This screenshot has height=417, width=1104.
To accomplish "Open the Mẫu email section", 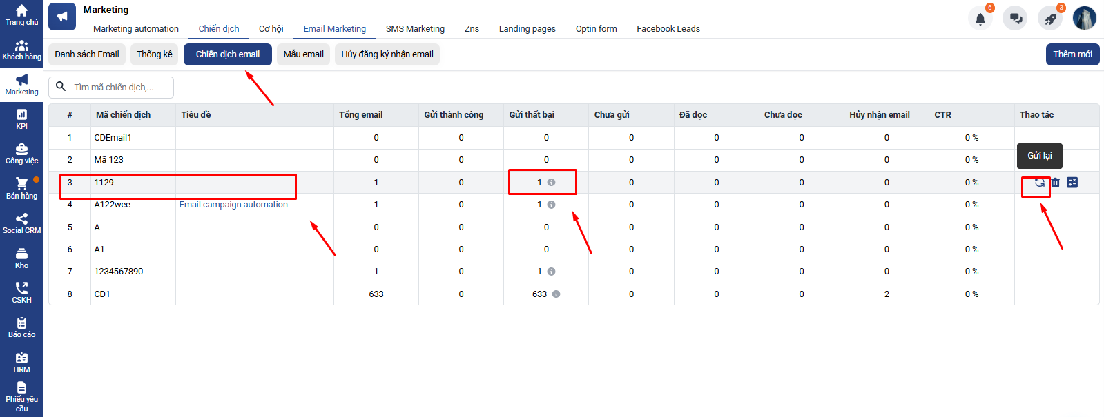I will coord(303,54).
